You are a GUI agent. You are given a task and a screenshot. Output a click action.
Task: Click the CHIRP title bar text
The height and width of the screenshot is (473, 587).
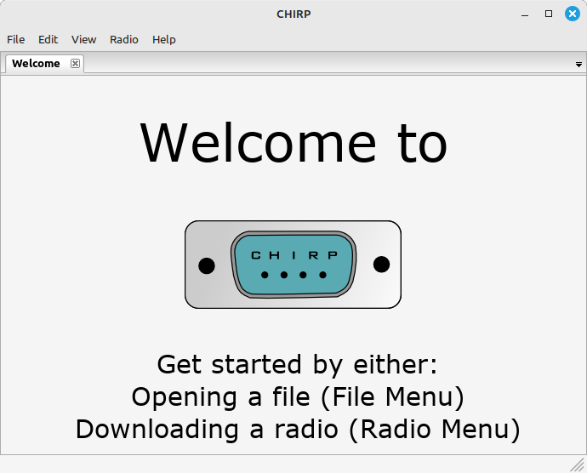(293, 14)
